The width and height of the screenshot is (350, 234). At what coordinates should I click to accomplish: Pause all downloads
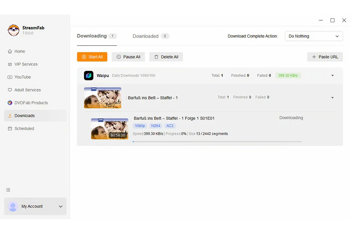click(x=128, y=57)
